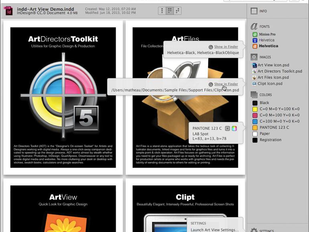Click the L=83, a=13, b=78 values
This screenshot has width=309, height=232.
(209, 138)
